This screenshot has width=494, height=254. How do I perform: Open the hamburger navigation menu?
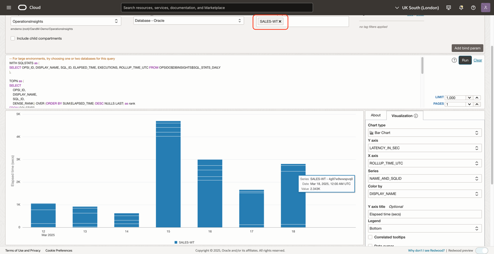tap(9, 8)
